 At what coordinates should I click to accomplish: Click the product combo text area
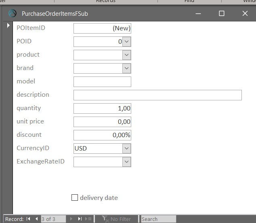98,55
